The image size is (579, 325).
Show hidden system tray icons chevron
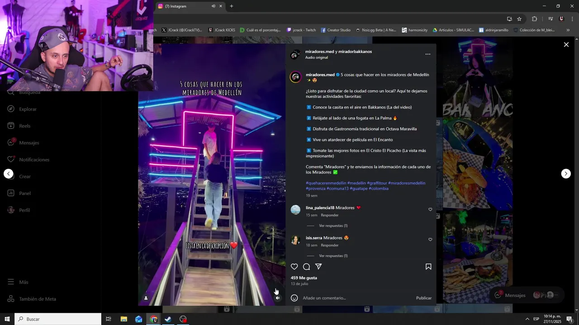pos(527,319)
